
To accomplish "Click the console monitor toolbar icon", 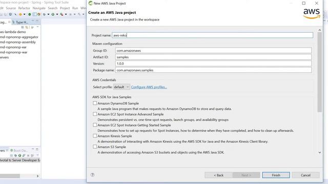I will tap(10, 14).
